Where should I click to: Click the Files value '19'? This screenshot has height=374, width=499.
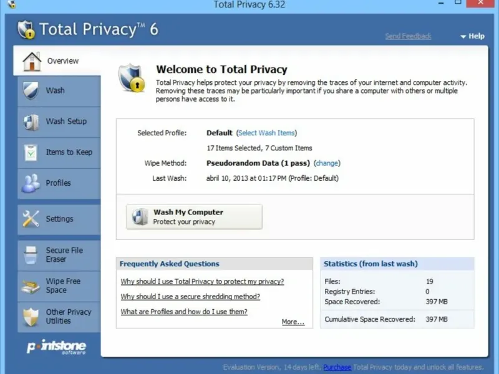tap(429, 282)
